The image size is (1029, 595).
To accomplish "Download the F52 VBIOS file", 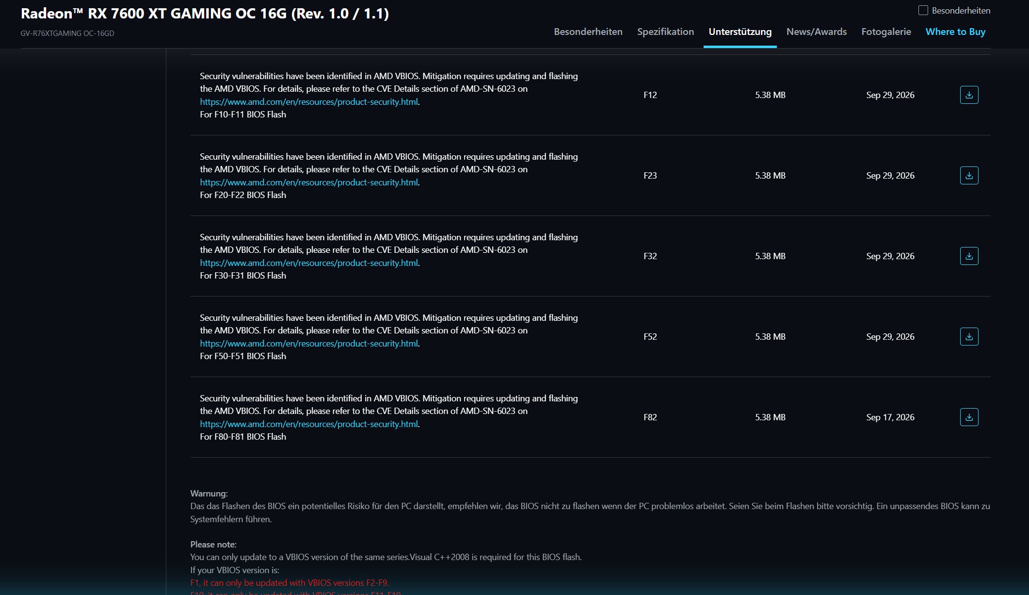I will 969,336.
